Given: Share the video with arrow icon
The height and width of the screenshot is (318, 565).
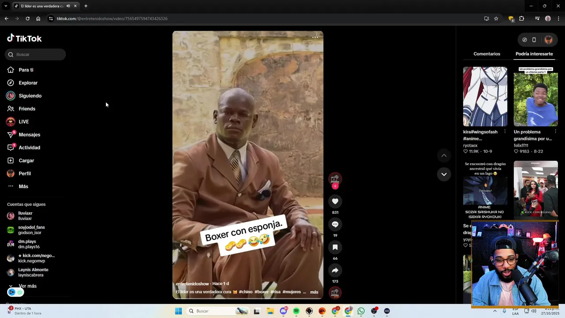Looking at the screenshot, I should tap(335, 270).
